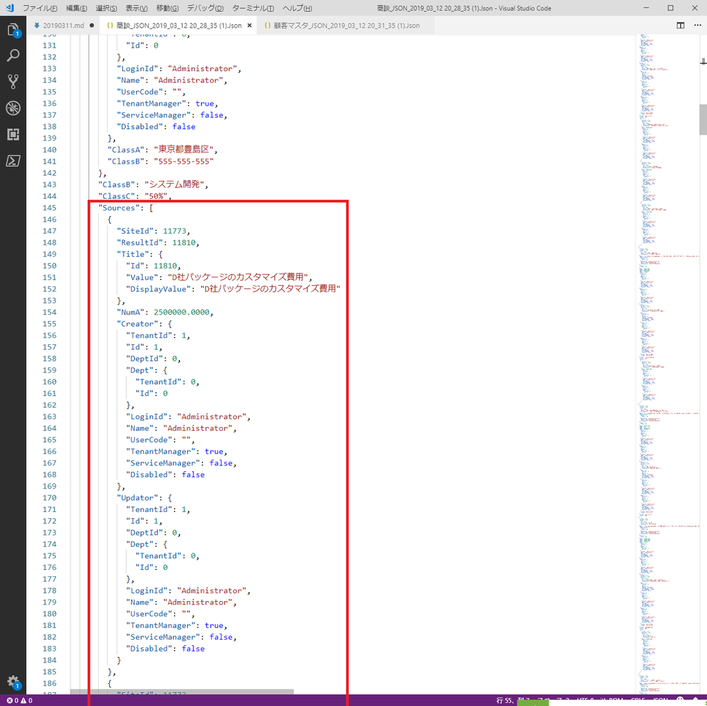The height and width of the screenshot is (706, 707).
Task: Switch to the 20190311.md tab
Action: pos(63,26)
